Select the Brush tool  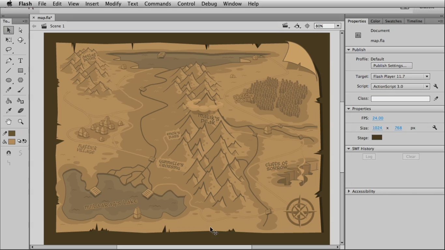(20, 90)
